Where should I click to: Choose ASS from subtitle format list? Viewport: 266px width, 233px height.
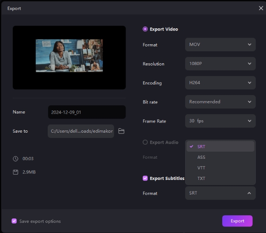201,157
